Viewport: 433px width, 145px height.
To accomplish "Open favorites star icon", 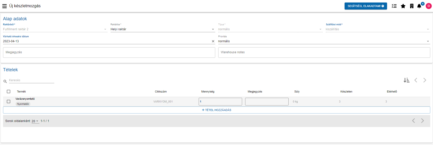I will (403, 6).
